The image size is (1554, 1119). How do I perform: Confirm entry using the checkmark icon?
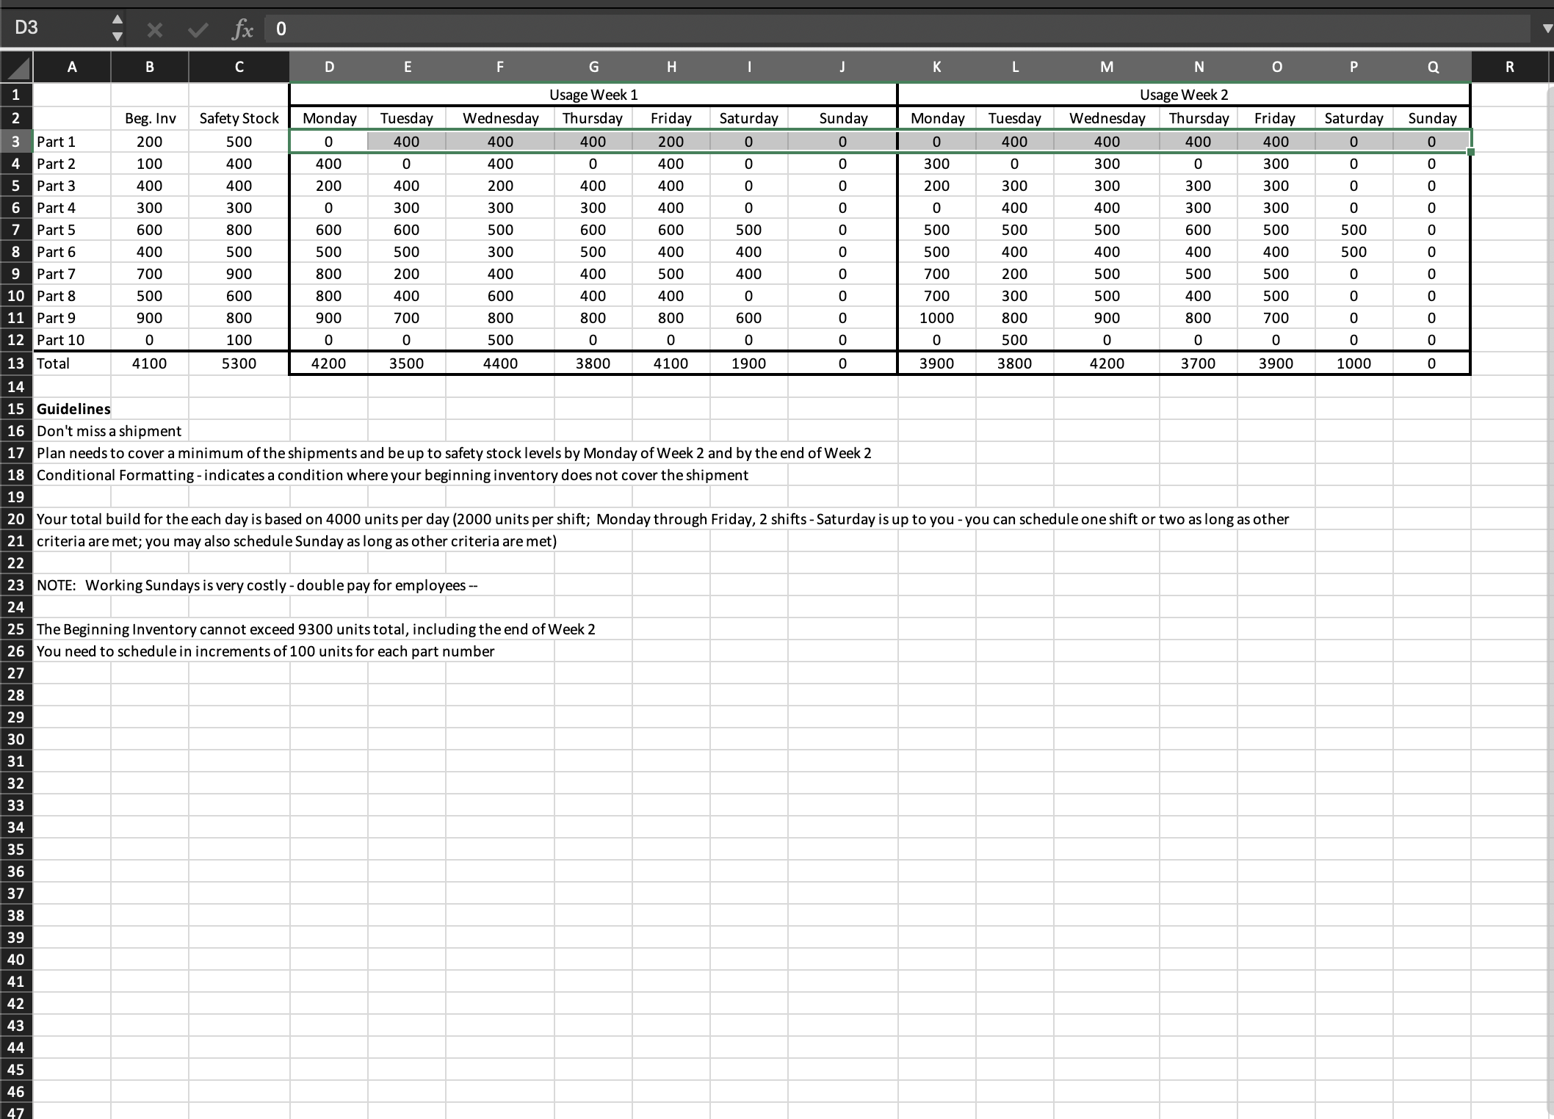click(197, 29)
